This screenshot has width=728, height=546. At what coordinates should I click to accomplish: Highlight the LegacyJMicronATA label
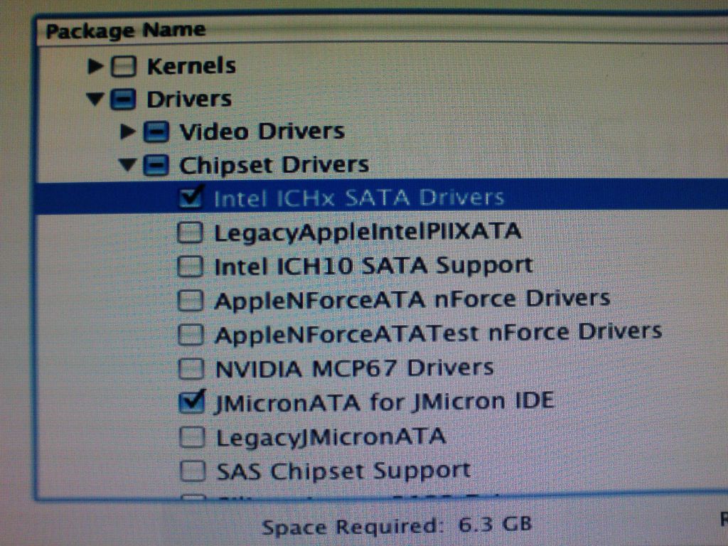331,437
